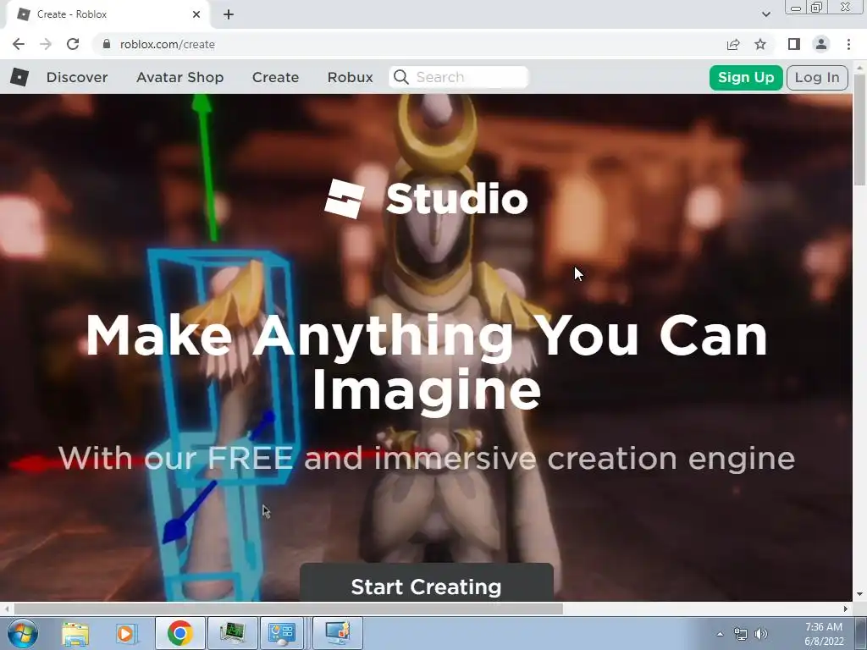This screenshot has width=867, height=650.
Task: Click the Log In button
Action: tap(817, 77)
